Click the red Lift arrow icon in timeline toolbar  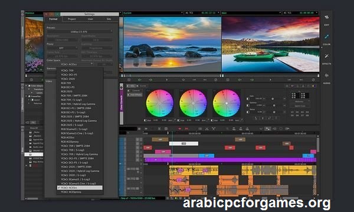[x=180, y=128]
